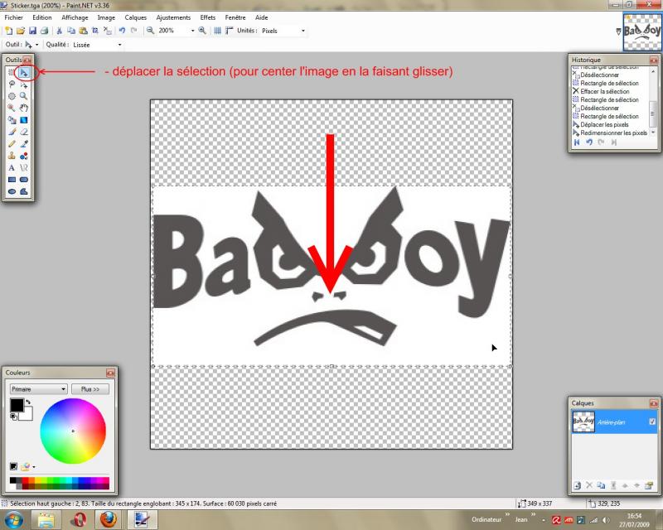Click the Undo arrow in Historique panel
663x530 pixels.
589,142
